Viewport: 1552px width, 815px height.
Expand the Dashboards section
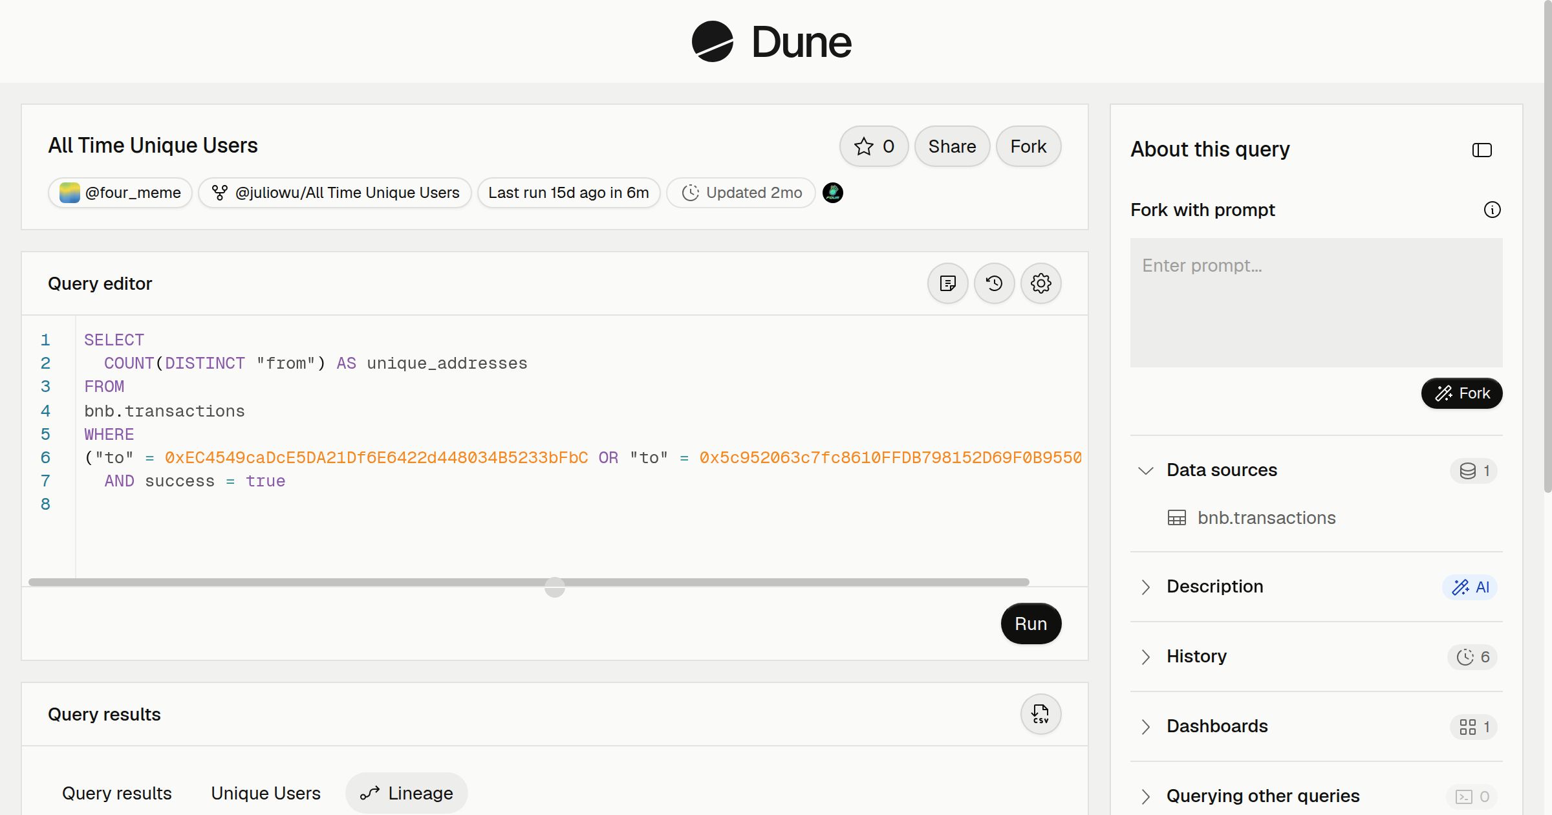tap(1145, 726)
